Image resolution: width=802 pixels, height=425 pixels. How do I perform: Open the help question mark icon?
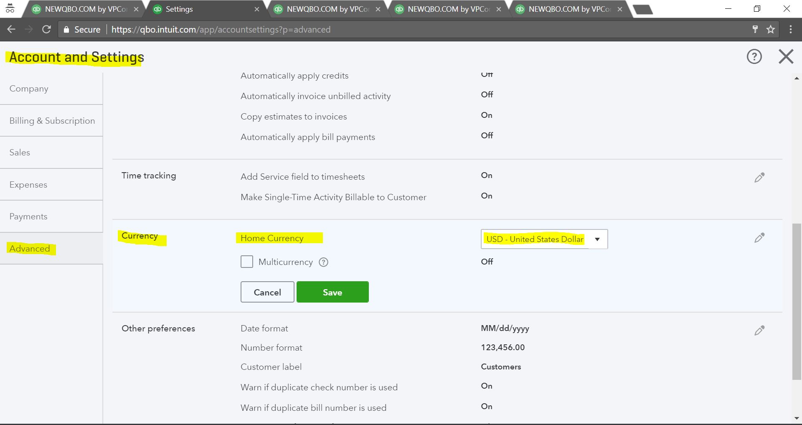pyautogui.click(x=754, y=56)
